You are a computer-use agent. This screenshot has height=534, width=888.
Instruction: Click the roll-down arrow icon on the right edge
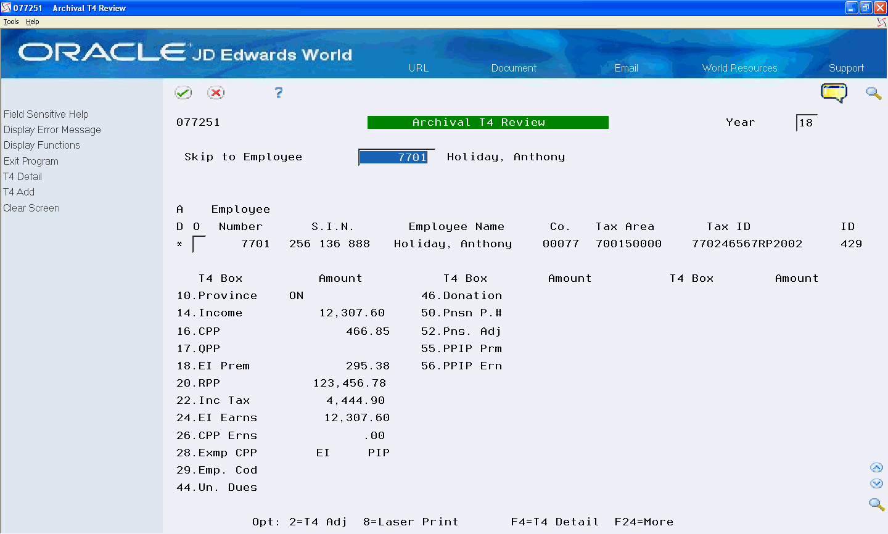pyautogui.click(x=877, y=483)
